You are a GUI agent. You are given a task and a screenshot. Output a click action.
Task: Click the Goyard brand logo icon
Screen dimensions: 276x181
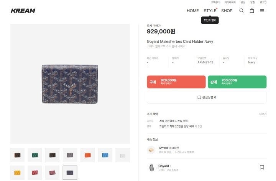[151, 168]
